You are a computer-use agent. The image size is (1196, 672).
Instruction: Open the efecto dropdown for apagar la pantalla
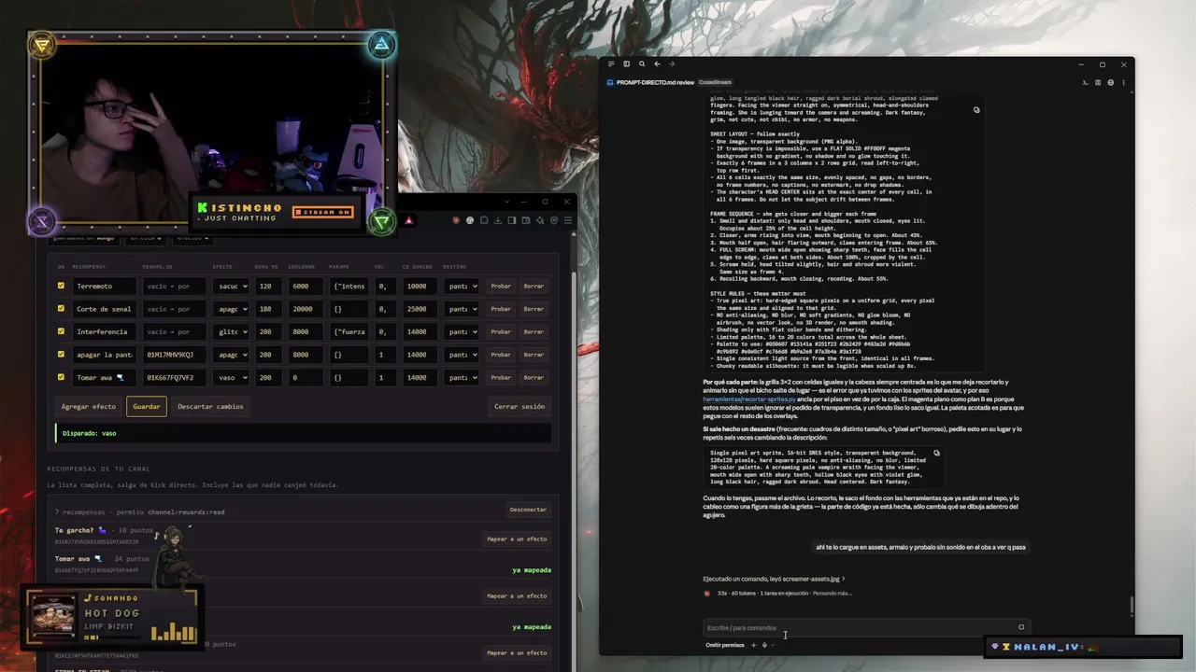(230, 355)
